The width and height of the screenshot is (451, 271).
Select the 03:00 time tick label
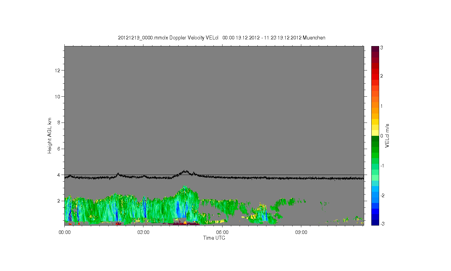143,232
